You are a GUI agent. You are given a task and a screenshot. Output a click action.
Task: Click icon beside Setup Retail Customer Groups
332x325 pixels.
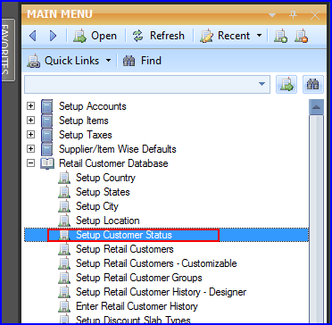pyautogui.click(x=64, y=278)
